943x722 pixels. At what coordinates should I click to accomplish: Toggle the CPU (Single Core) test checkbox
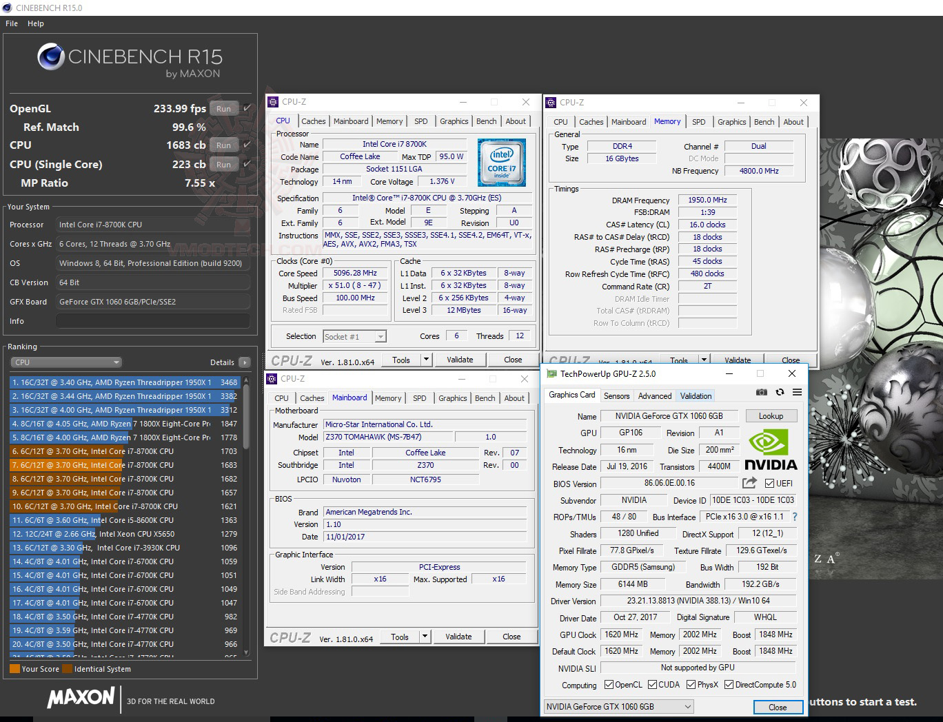(247, 164)
